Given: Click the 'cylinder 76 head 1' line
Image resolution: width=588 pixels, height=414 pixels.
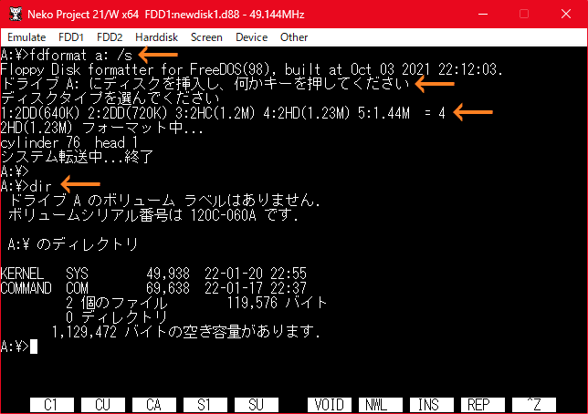Looking at the screenshot, I should tap(69, 143).
